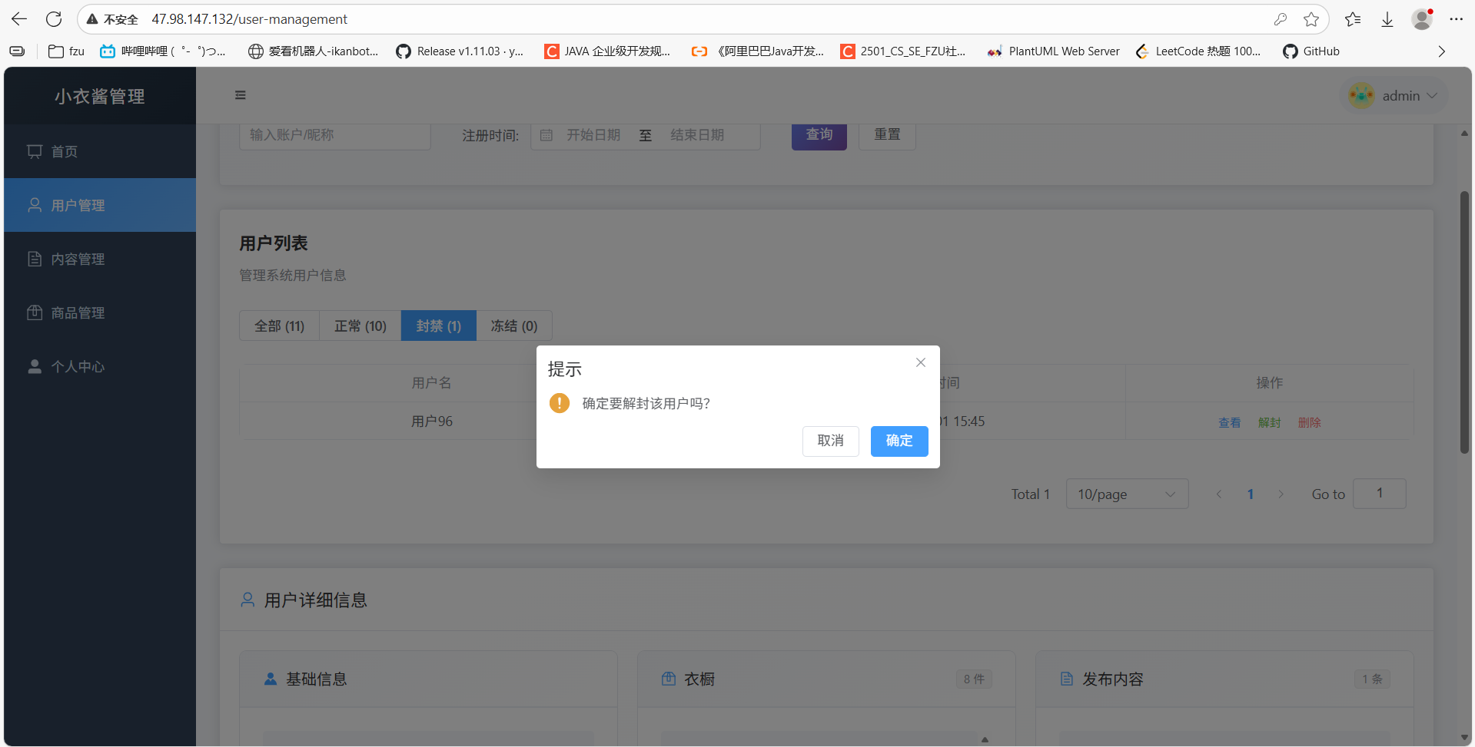Open browser downloads icon
The image size is (1475, 747).
coord(1387,19)
